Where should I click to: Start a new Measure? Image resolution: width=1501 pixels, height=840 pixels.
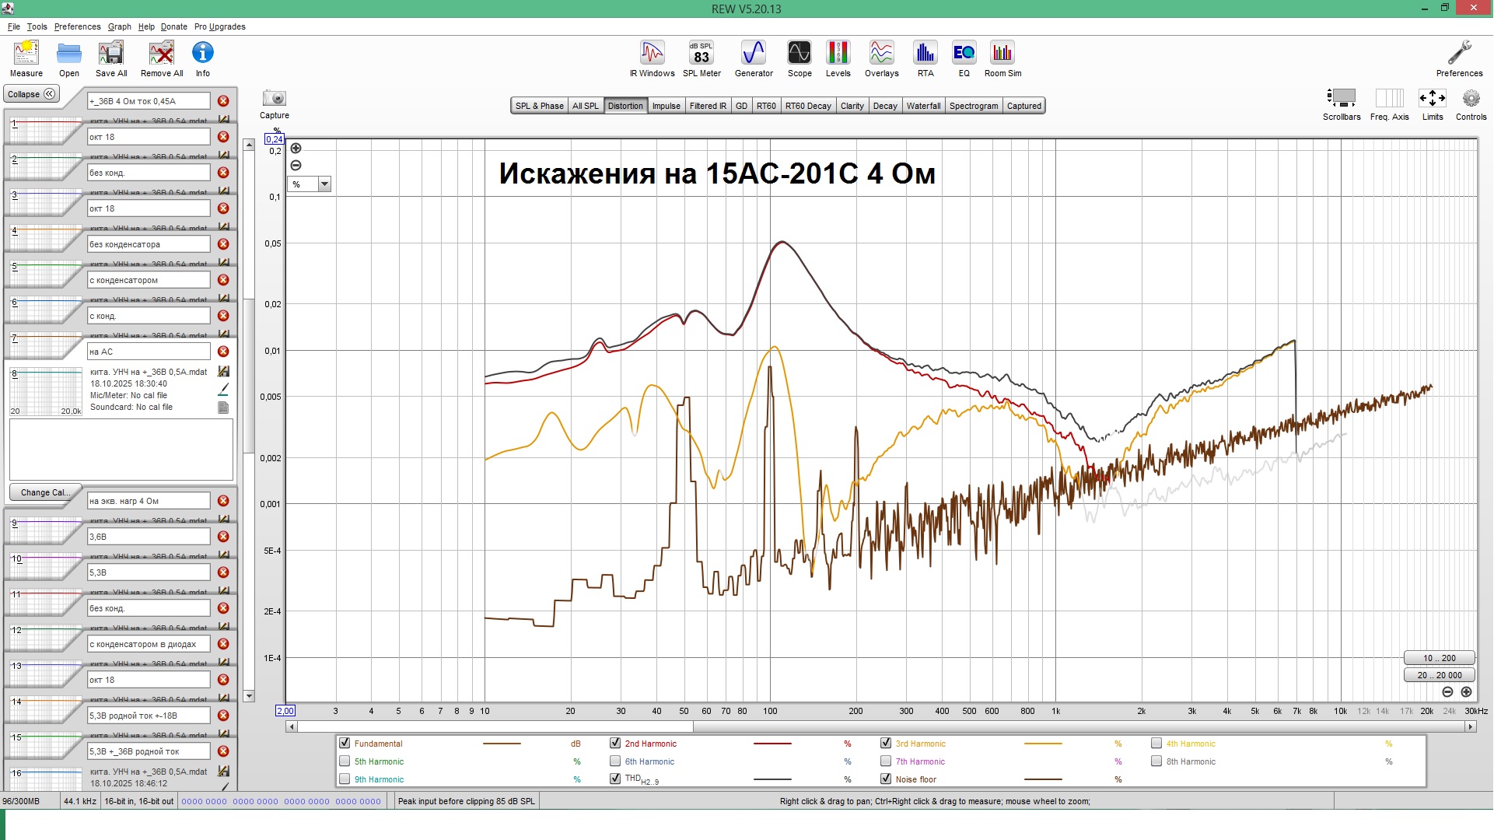(x=26, y=54)
